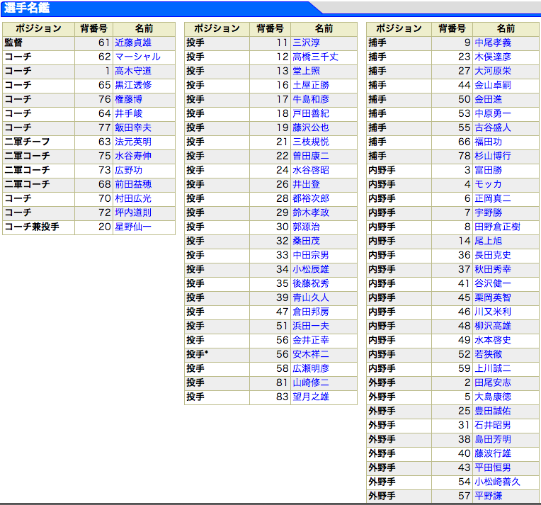Open the 平野謙 link
The width and height of the screenshot is (541, 505).
tap(488, 496)
